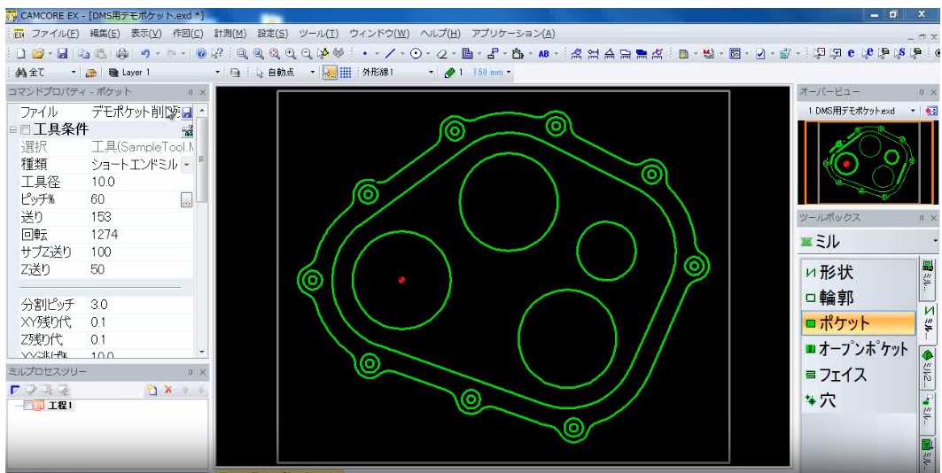The height and width of the screenshot is (473, 942).
Task: Select the Line drawing tool
Action: pyautogui.click(x=389, y=54)
